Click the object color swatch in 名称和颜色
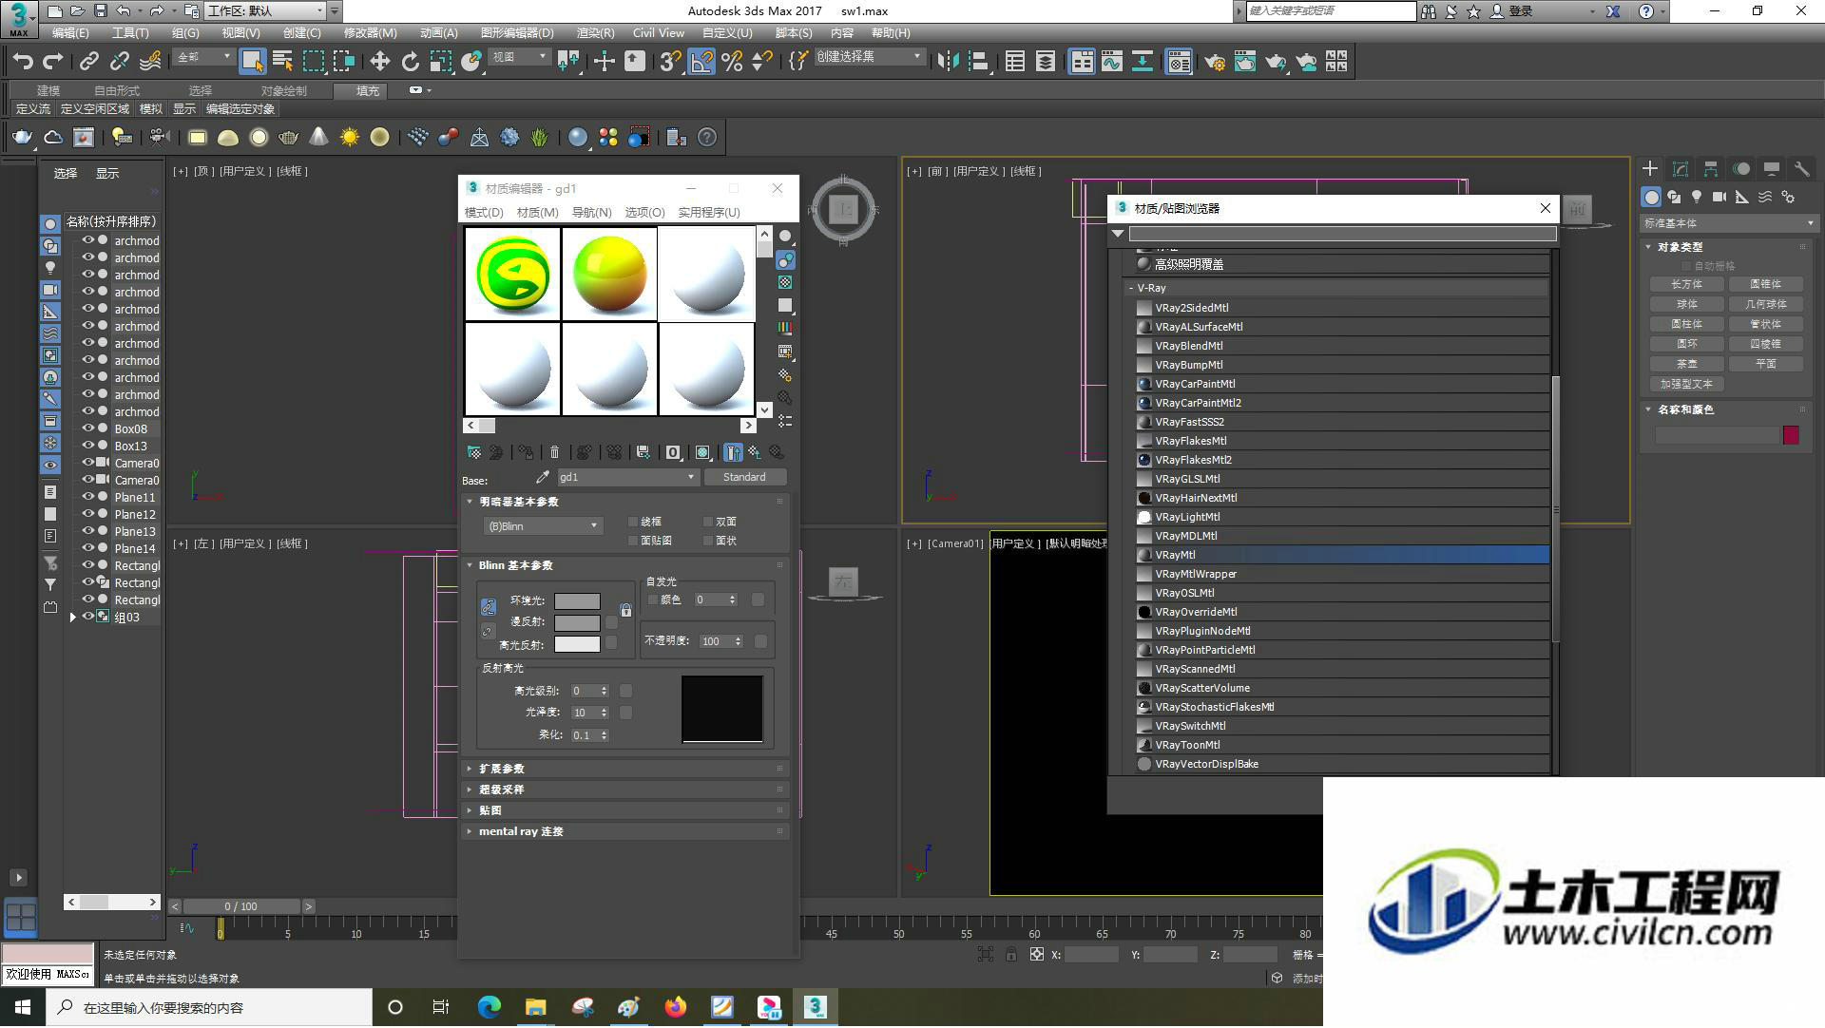The height and width of the screenshot is (1028, 1825). 1791,436
